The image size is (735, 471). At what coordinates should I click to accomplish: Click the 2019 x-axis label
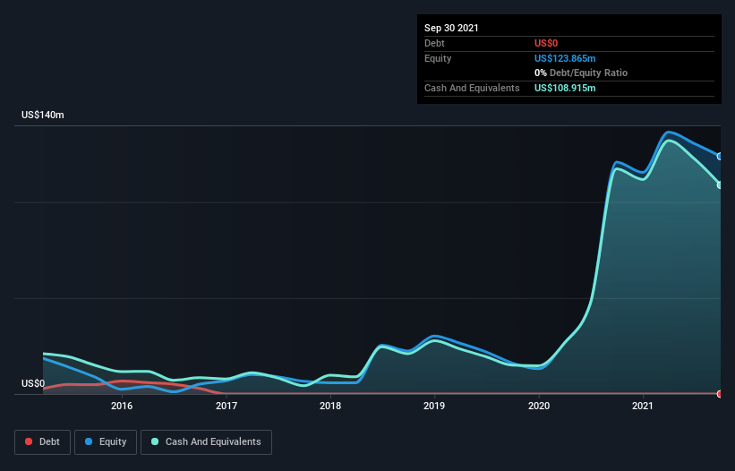[x=434, y=406]
